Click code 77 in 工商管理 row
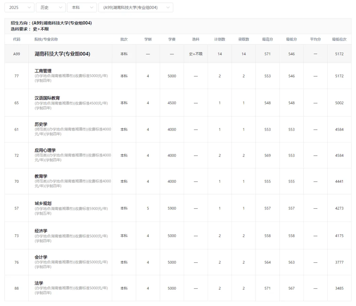 click(16, 76)
